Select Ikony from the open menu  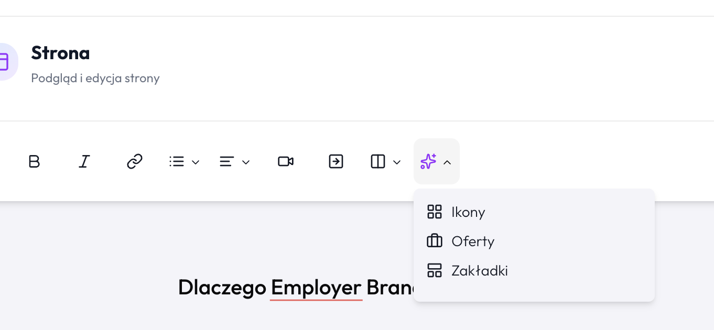468,212
